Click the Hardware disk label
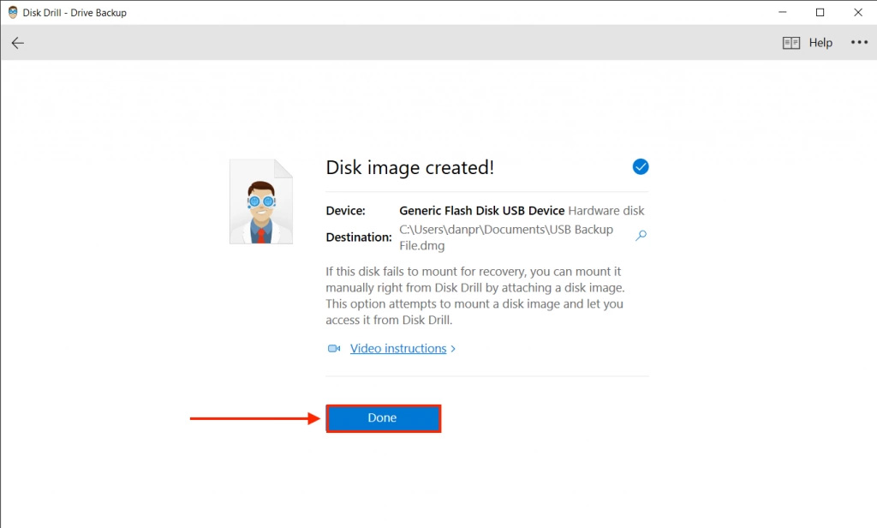This screenshot has height=528, width=877. pos(606,211)
